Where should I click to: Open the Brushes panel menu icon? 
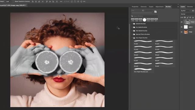(x=178, y=7)
